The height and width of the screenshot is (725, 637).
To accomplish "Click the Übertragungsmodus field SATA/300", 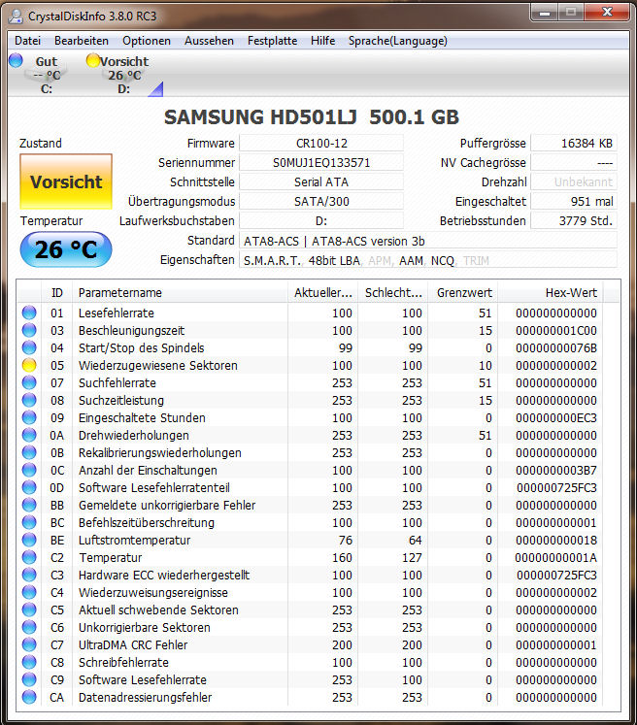I will pos(321,202).
